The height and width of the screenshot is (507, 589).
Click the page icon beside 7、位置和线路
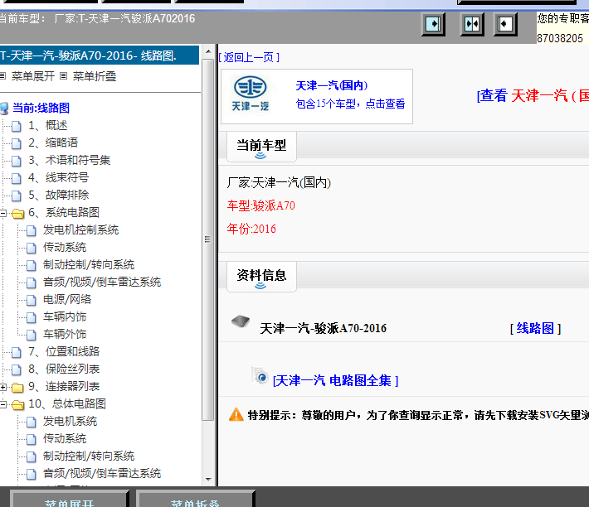point(16,352)
